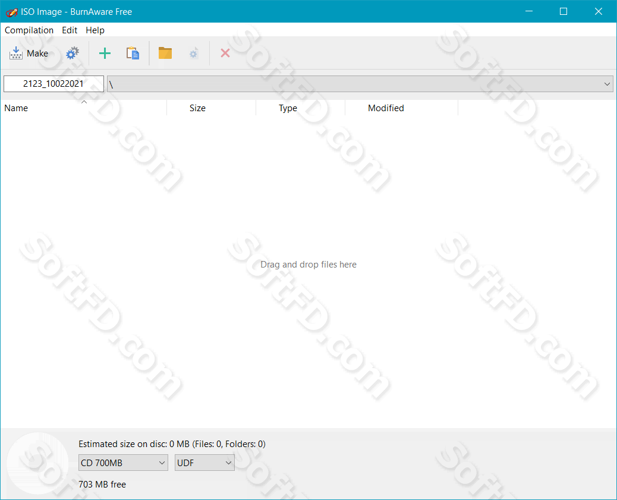
Task: Open the Edit menu
Action: point(70,30)
